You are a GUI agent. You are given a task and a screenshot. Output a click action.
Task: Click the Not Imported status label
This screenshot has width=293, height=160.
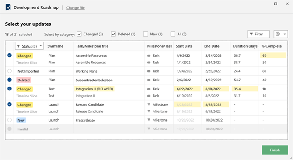28,71
